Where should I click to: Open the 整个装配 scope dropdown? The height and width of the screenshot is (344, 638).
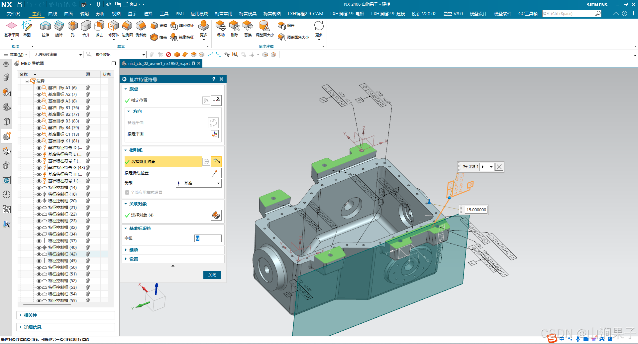tap(120, 55)
